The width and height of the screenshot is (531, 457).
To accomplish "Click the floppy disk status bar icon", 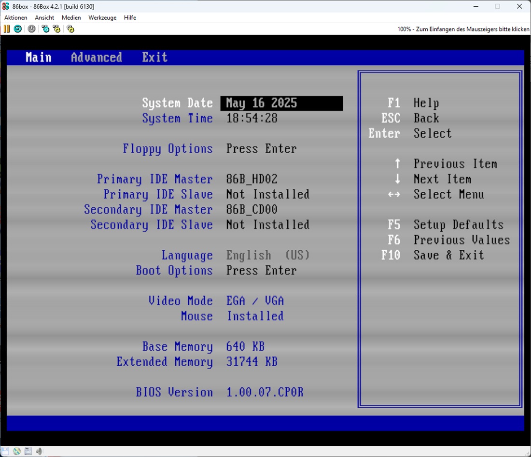I will coord(6,451).
